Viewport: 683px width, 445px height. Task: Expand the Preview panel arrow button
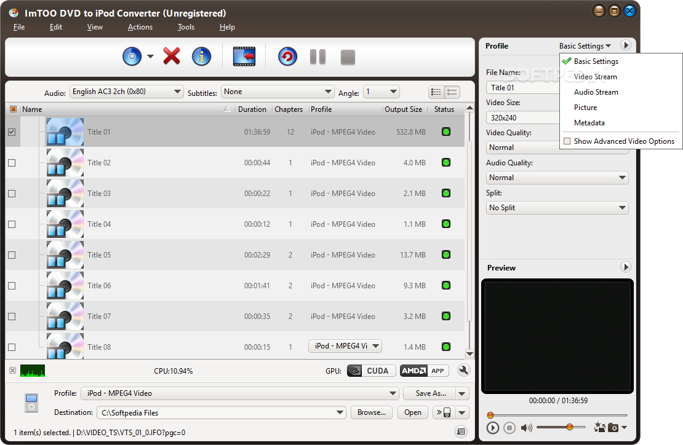pyautogui.click(x=626, y=267)
